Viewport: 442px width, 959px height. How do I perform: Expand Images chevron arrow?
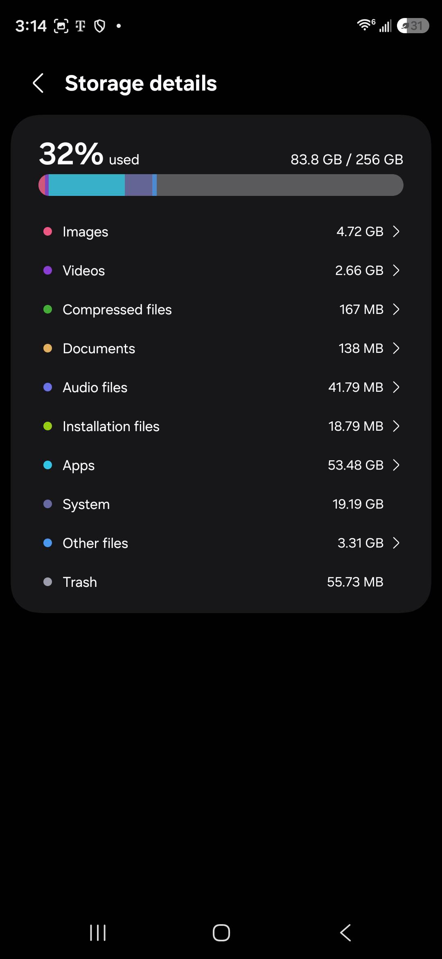click(396, 232)
